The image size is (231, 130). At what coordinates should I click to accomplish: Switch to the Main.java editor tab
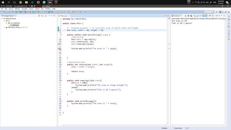click(x=64, y=16)
